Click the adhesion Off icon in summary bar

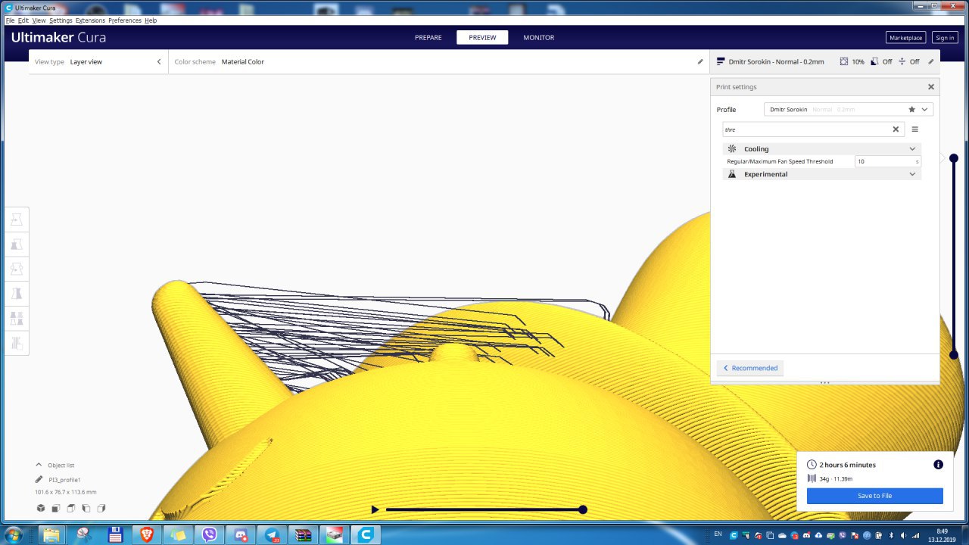click(x=902, y=61)
